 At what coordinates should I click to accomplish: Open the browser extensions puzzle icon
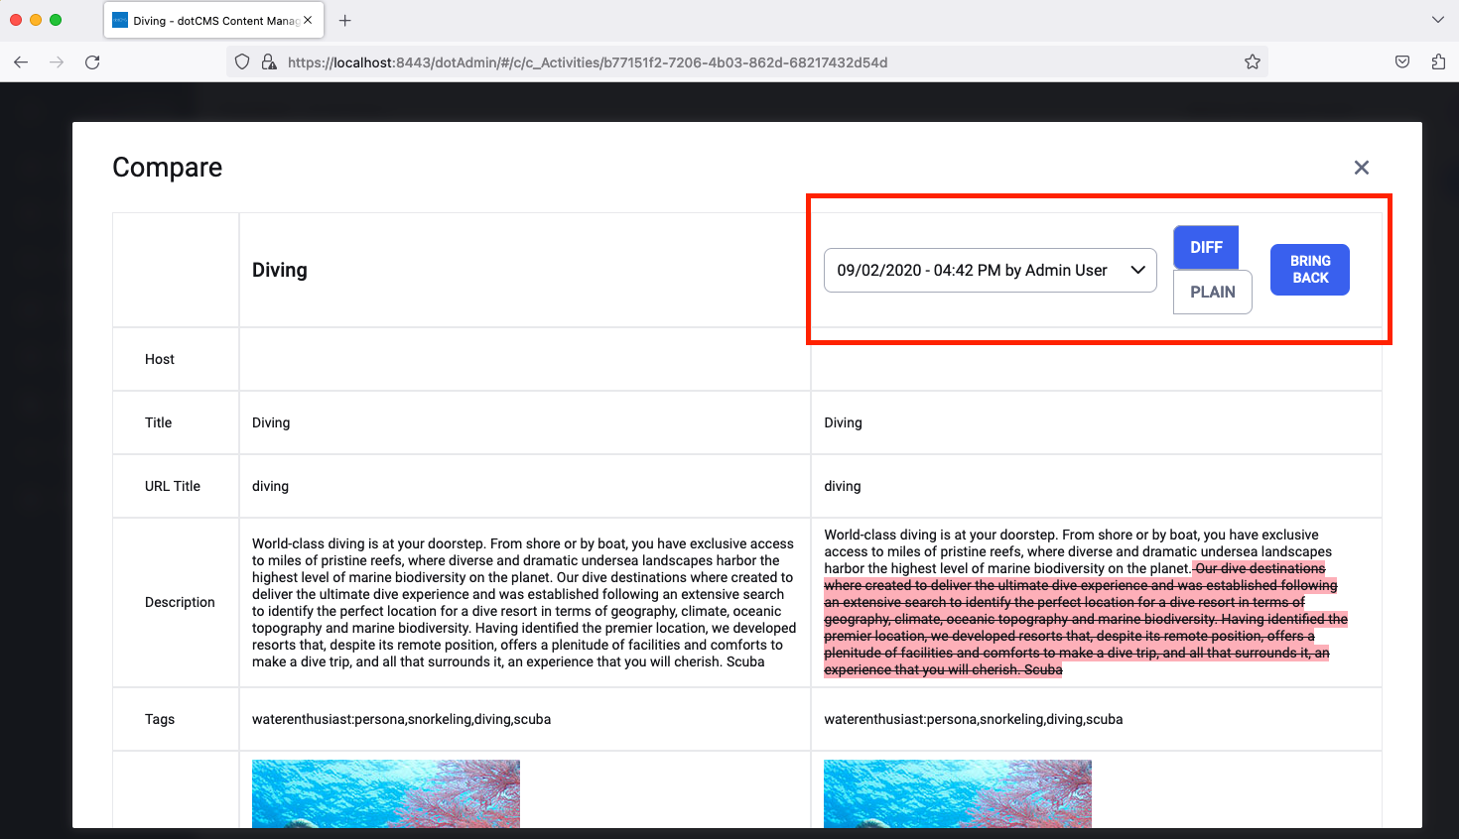tap(1438, 61)
